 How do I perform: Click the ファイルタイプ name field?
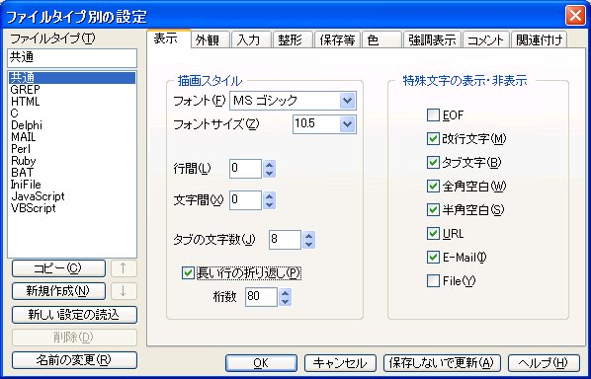click(x=72, y=58)
